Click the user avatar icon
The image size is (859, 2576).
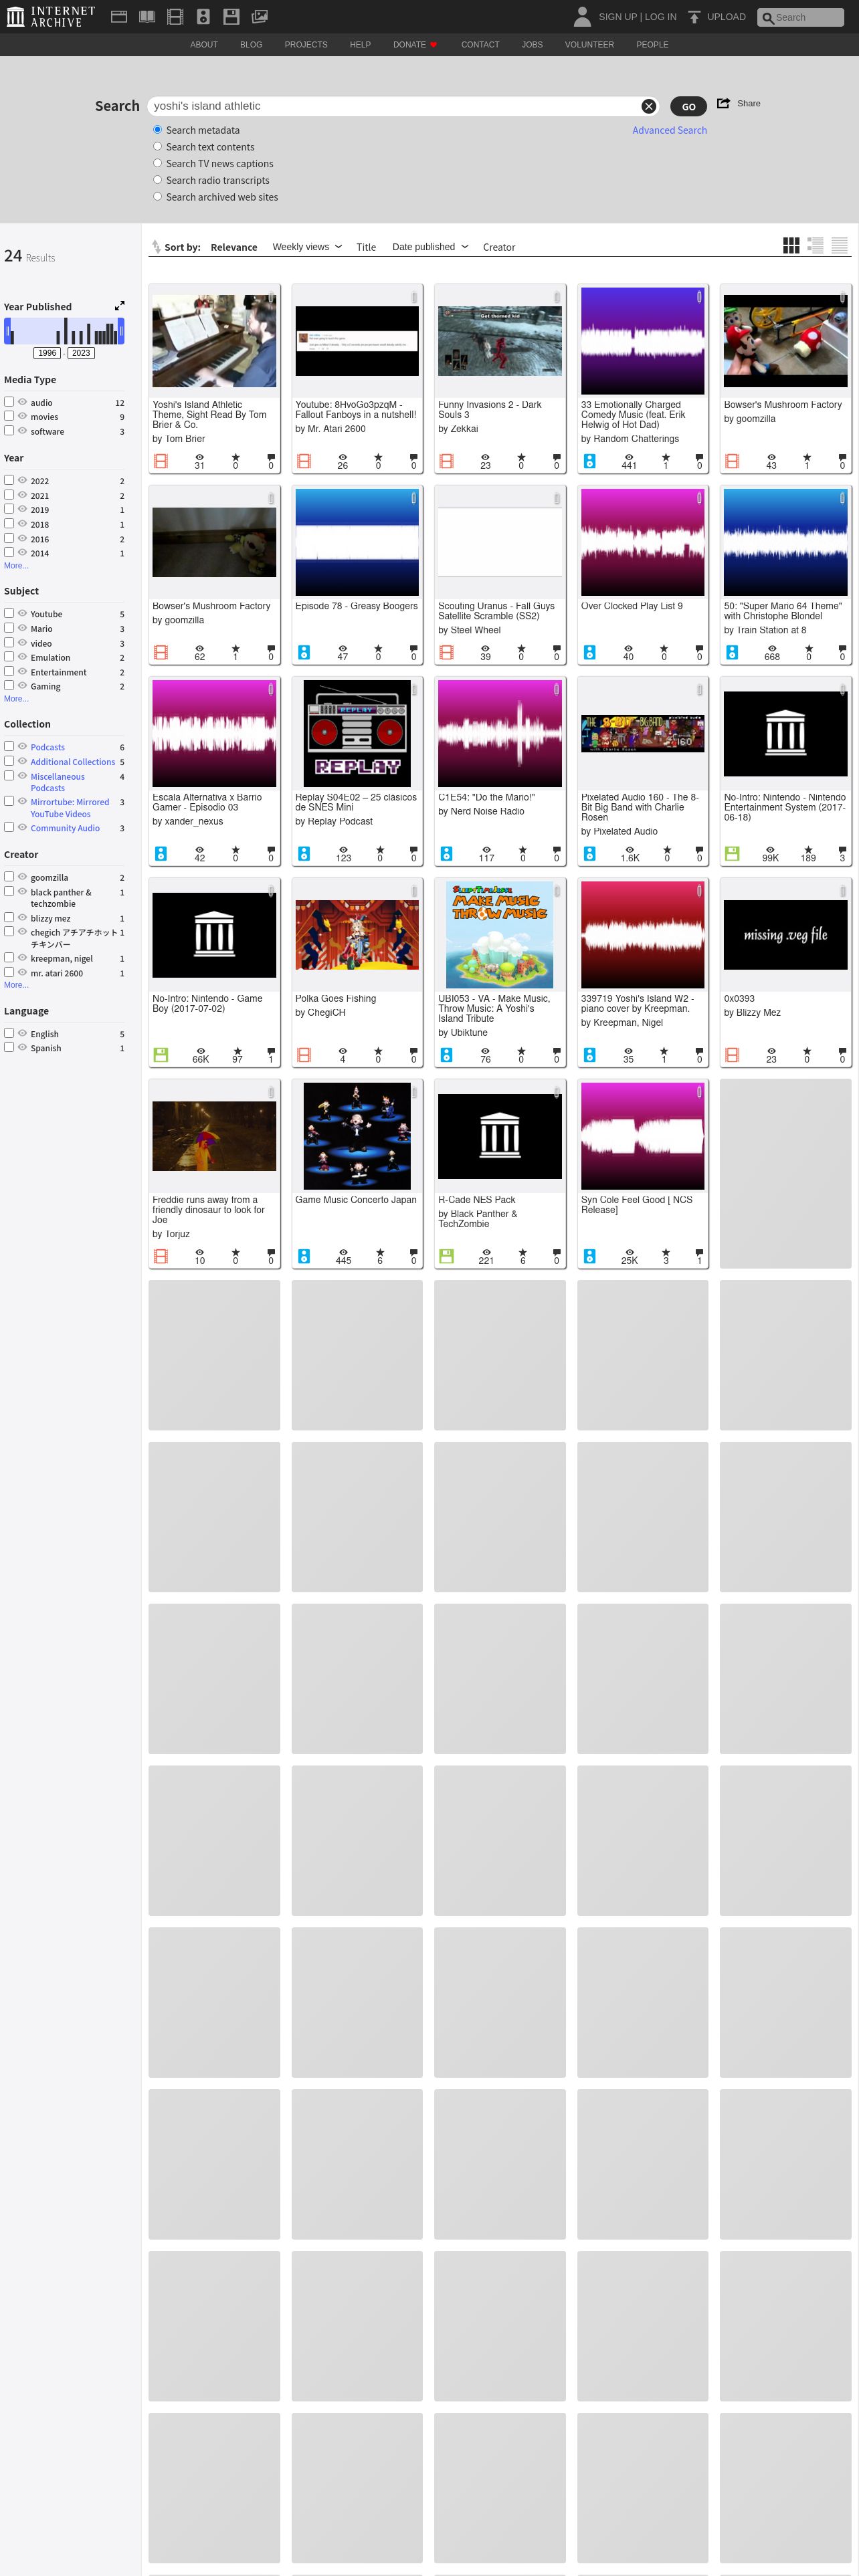coord(582,16)
